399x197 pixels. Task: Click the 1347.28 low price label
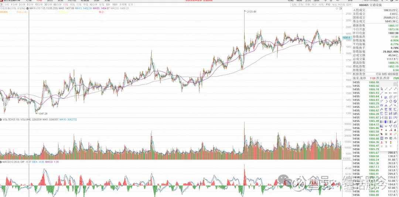click(43, 113)
